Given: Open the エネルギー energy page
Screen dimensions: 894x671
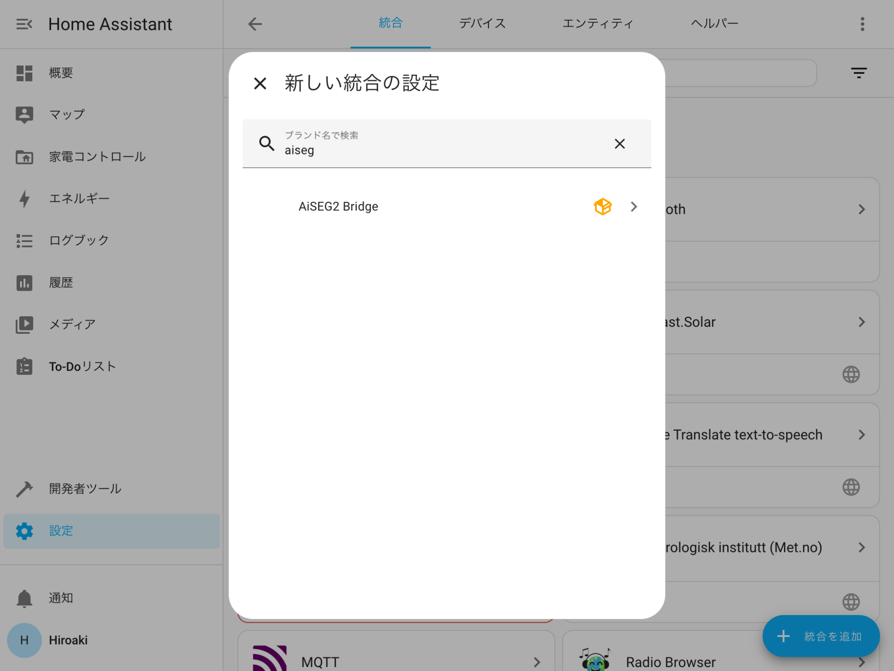Looking at the screenshot, I should click(x=112, y=198).
